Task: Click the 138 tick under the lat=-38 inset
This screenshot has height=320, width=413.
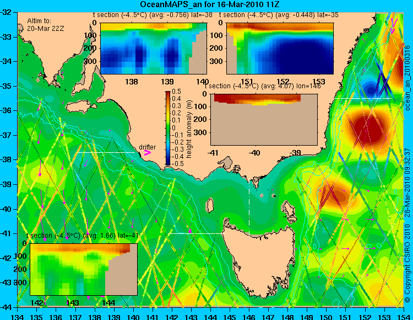Action: pyautogui.click(x=131, y=82)
